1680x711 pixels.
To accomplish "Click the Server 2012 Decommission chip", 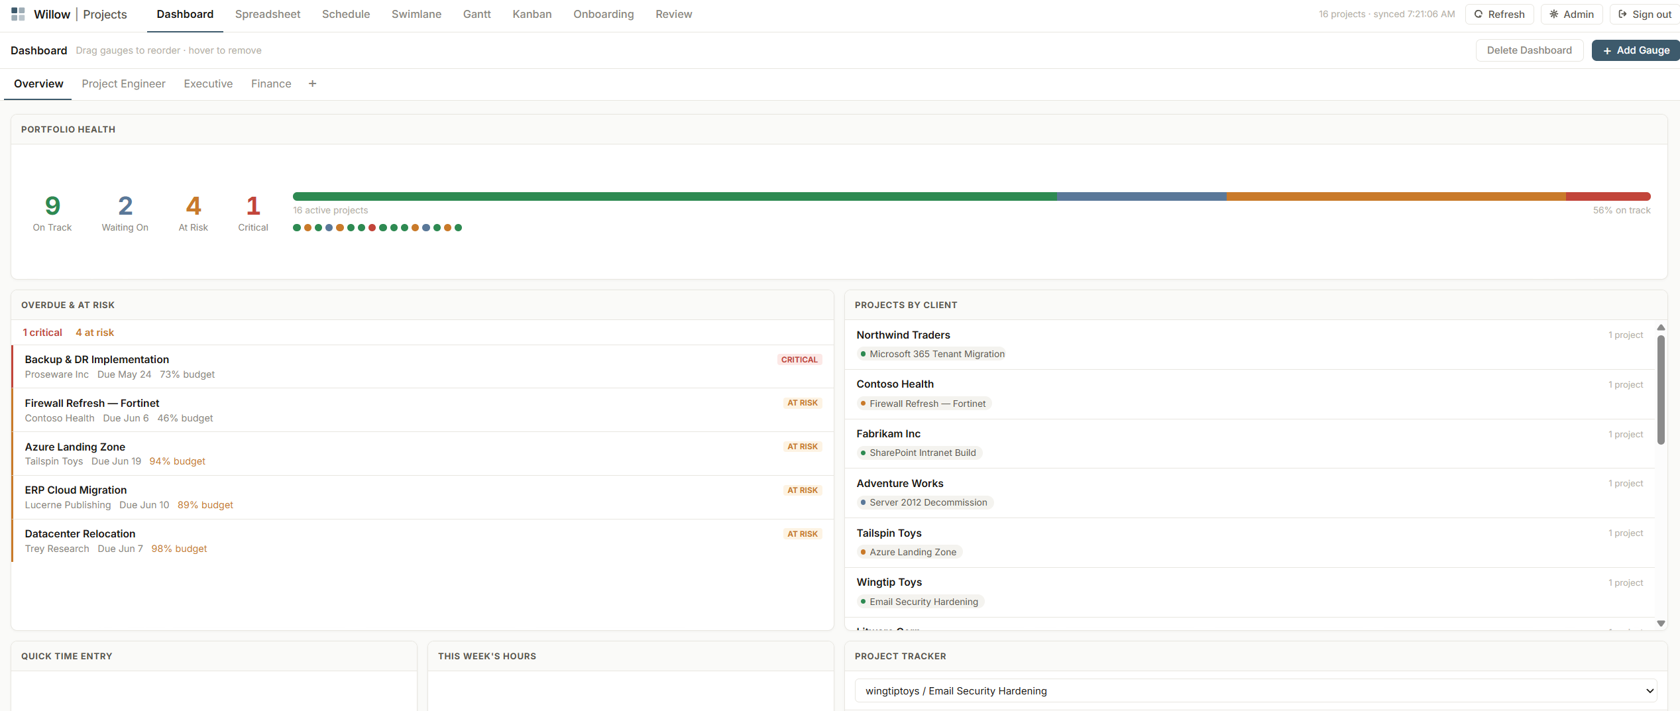I will [924, 502].
